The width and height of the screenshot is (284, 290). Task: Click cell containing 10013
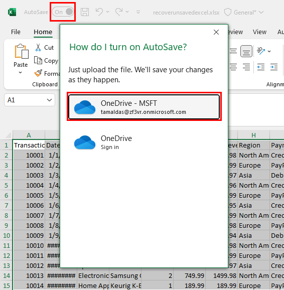29,275
